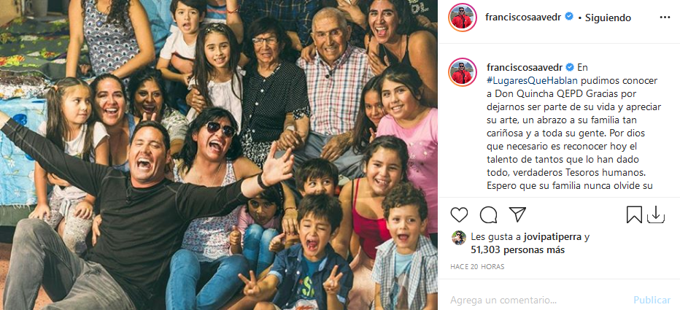
Task: Open the franciscosaavedr username in the post header
Action: [x=523, y=18]
